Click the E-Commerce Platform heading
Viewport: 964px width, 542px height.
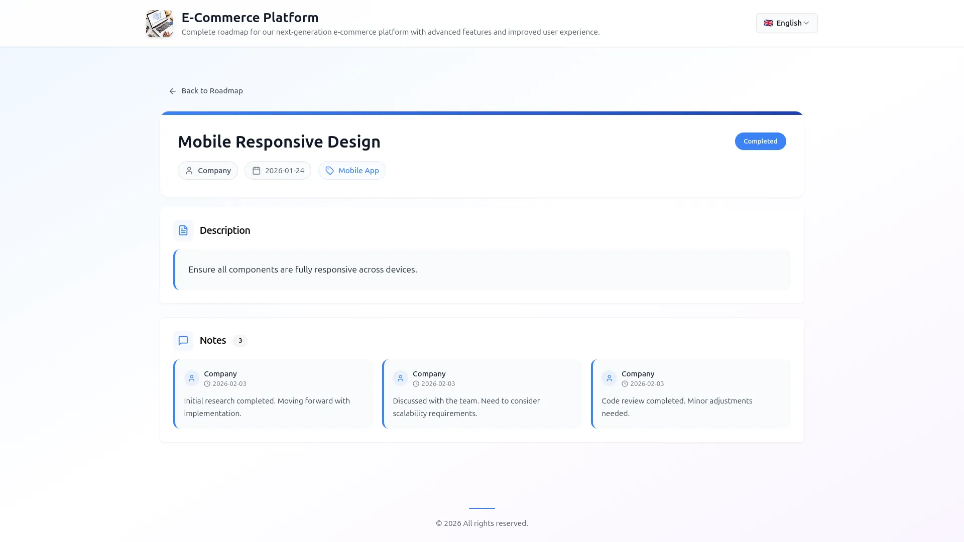(x=250, y=18)
